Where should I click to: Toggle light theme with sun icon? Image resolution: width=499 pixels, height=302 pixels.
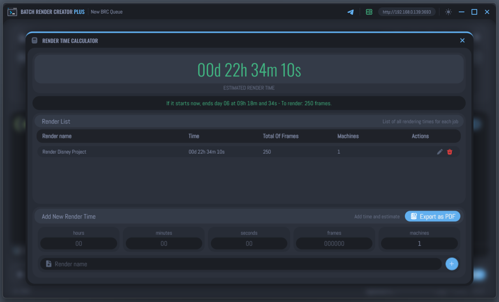448,12
